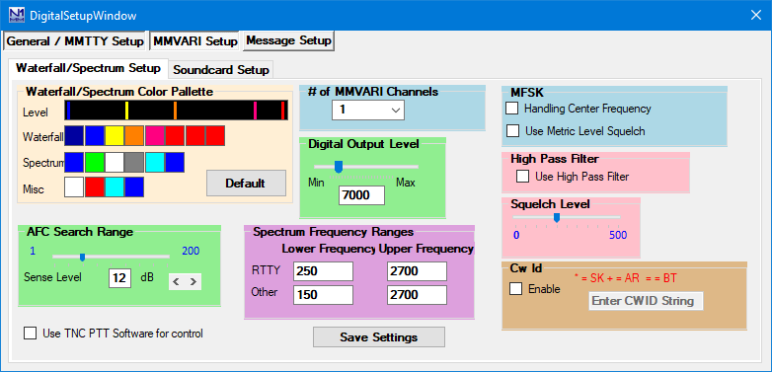This screenshot has height=372, width=772.
Task: Select the Waterfall/Spectrum Setup sub-tab
Action: (88, 68)
